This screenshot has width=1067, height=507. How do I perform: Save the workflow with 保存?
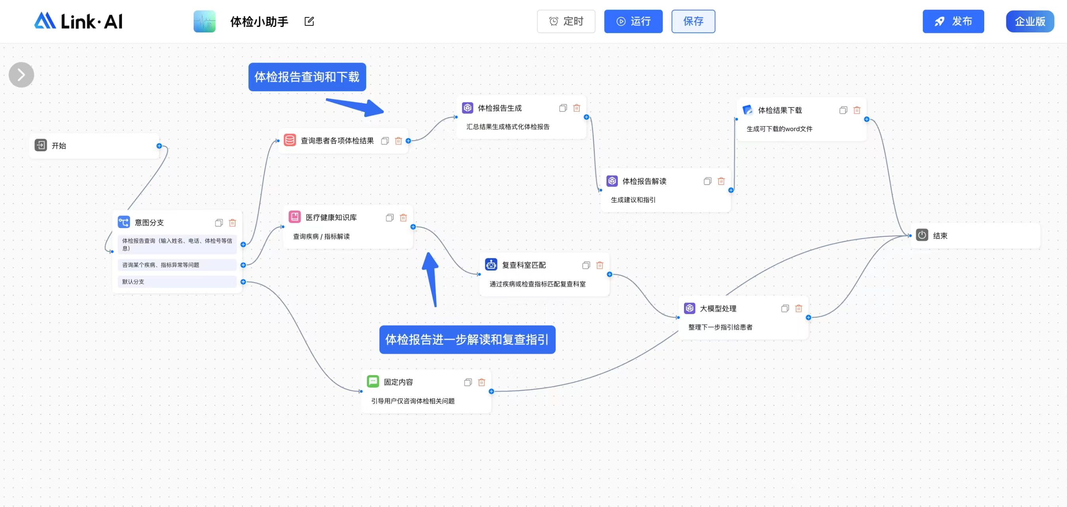[693, 21]
